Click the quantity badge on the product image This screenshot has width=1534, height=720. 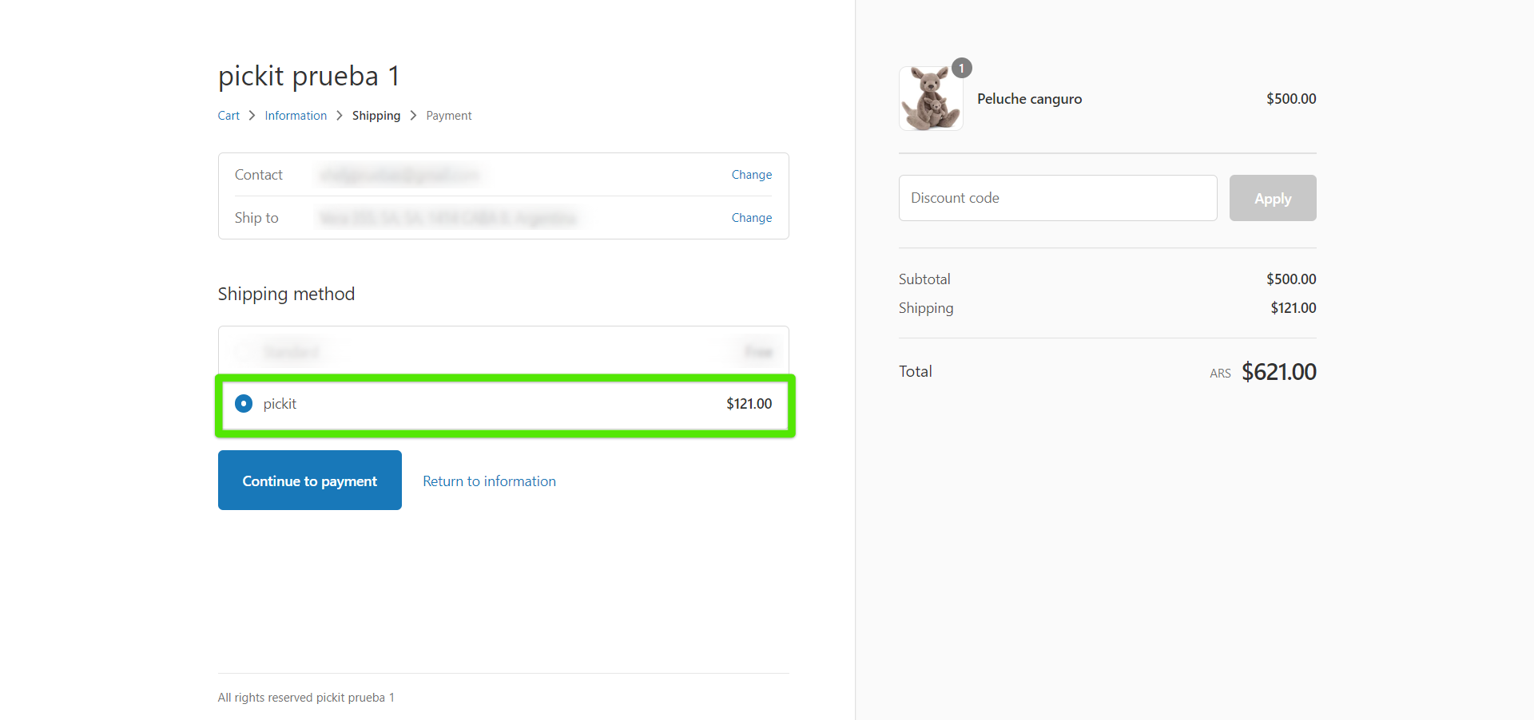(x=962, y=69)
